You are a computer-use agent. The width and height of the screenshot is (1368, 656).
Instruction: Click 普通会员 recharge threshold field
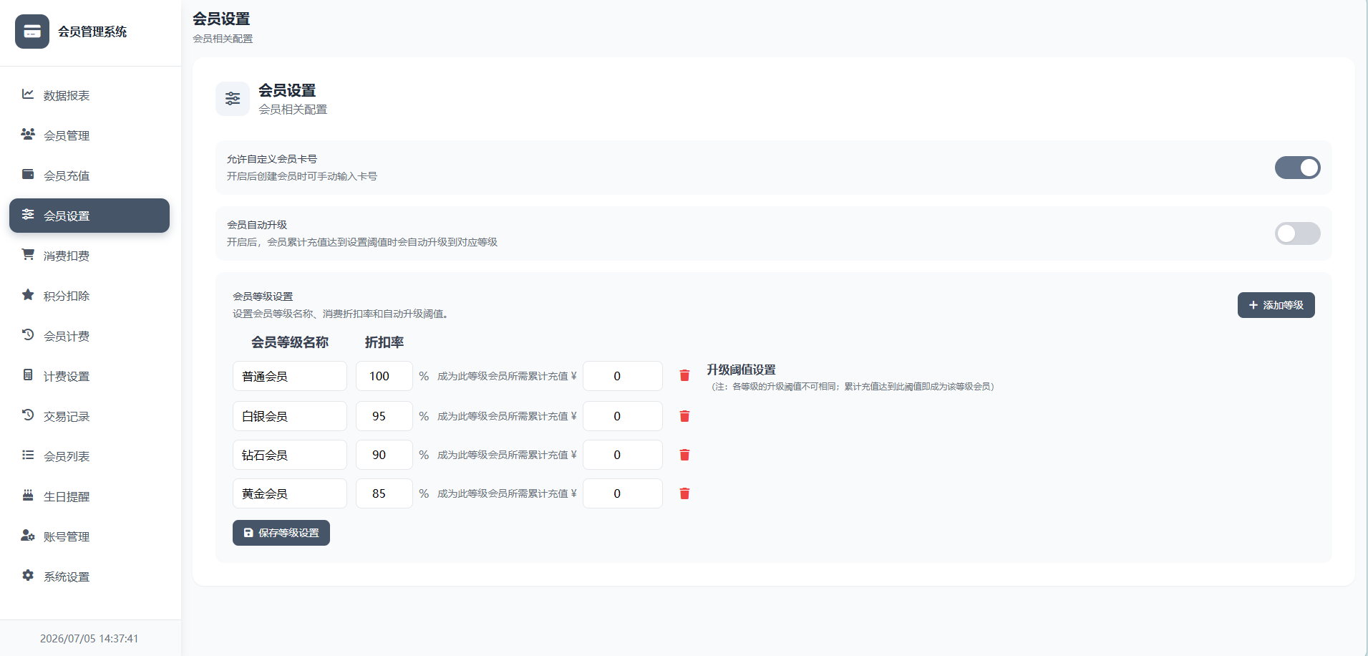pos(623,376)
